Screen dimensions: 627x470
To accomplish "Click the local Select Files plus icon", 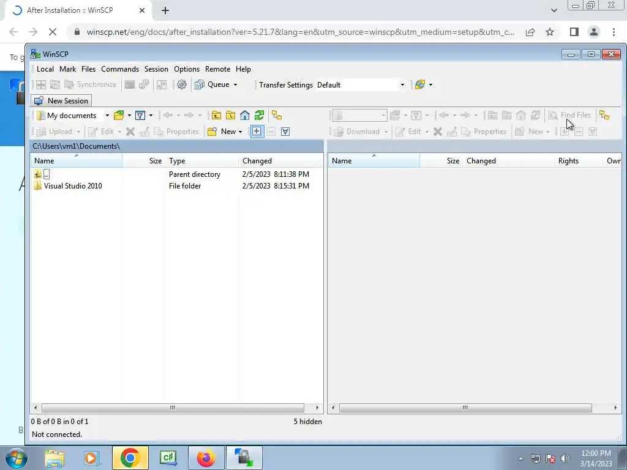I will click(x=257, y=132).
